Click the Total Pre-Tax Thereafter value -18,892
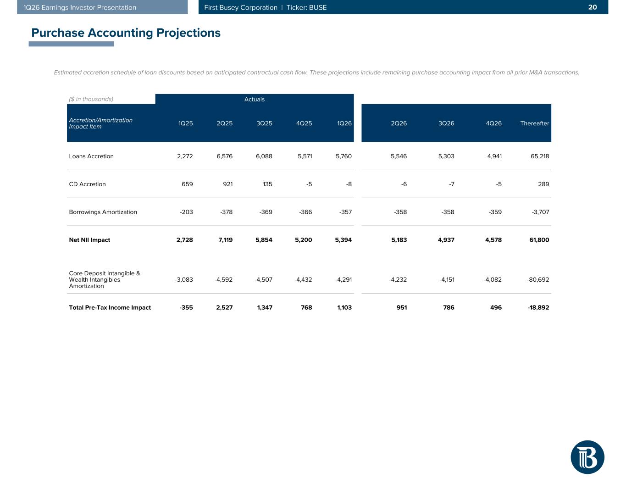The height and width of the screenshot is (484, 626). coord(538,308)
